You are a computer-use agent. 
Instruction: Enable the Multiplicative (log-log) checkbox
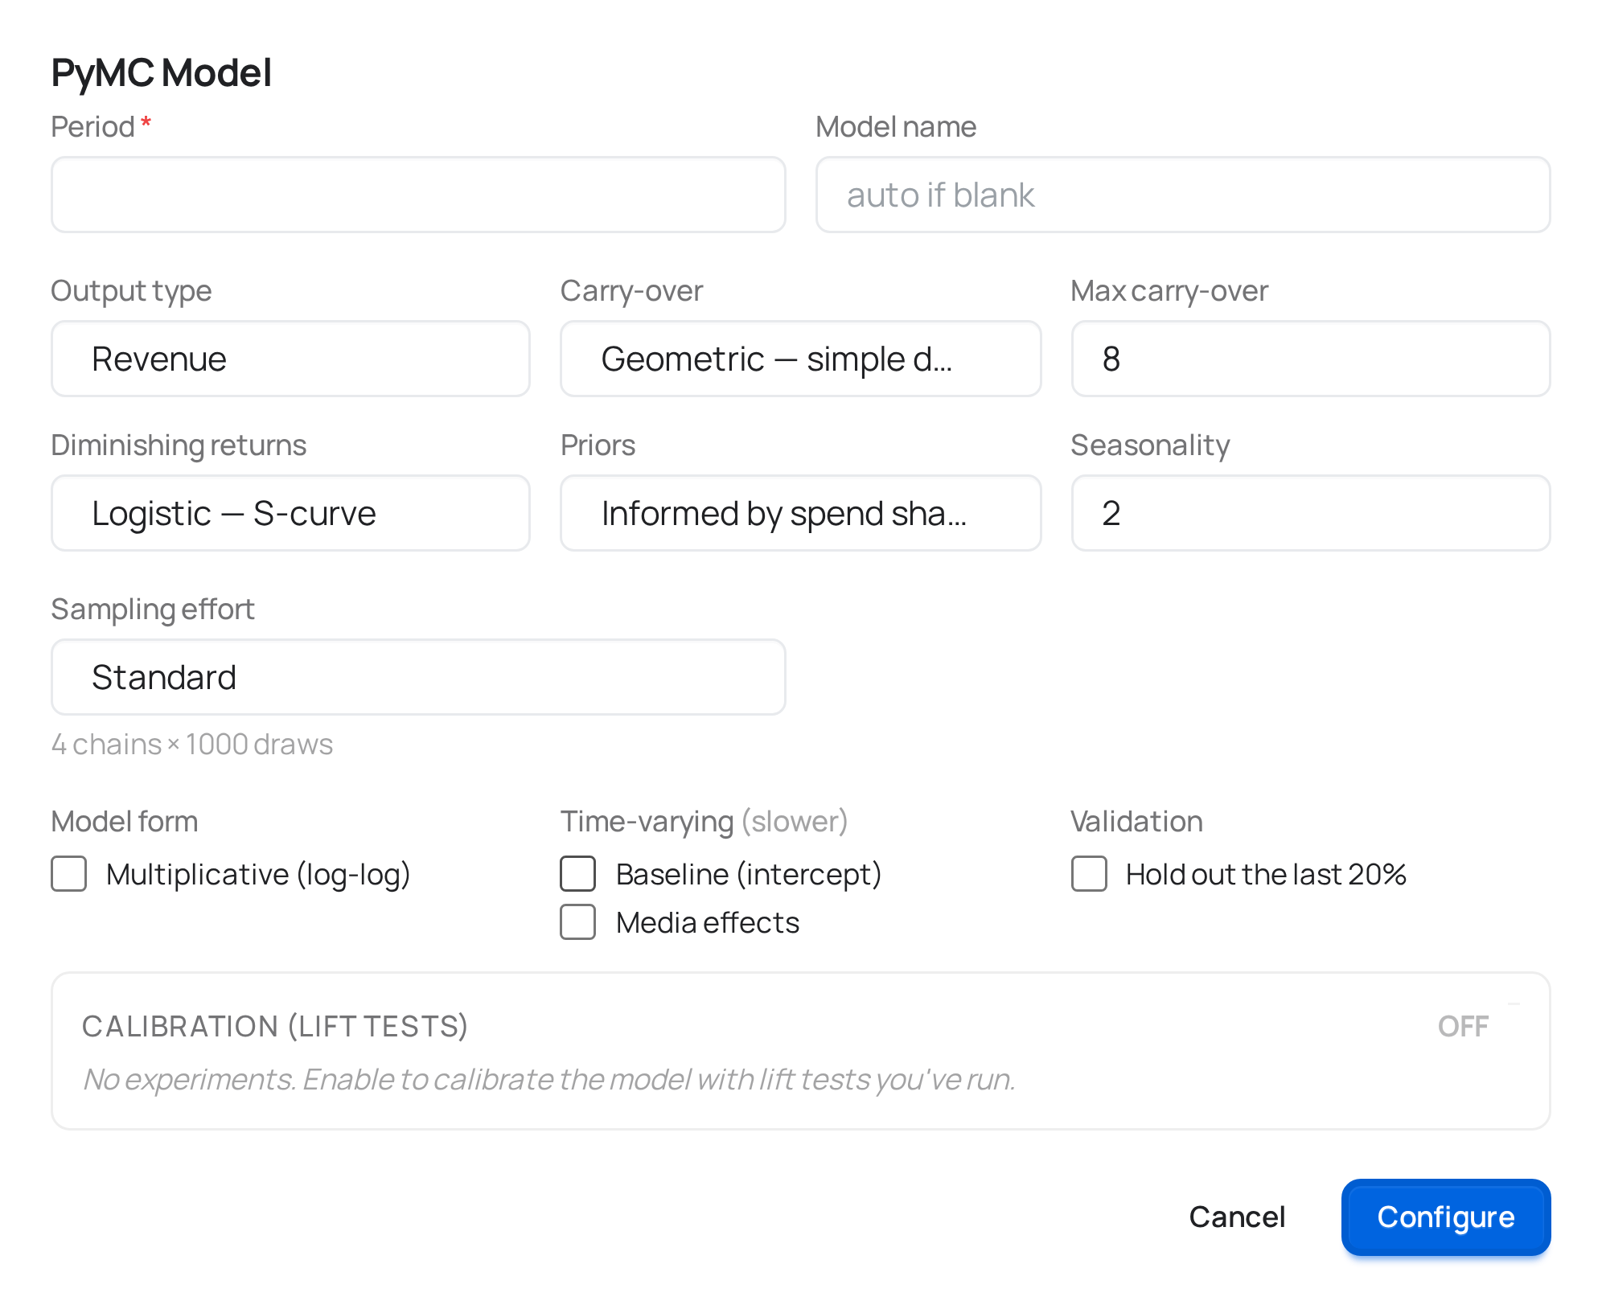[69, 874]
